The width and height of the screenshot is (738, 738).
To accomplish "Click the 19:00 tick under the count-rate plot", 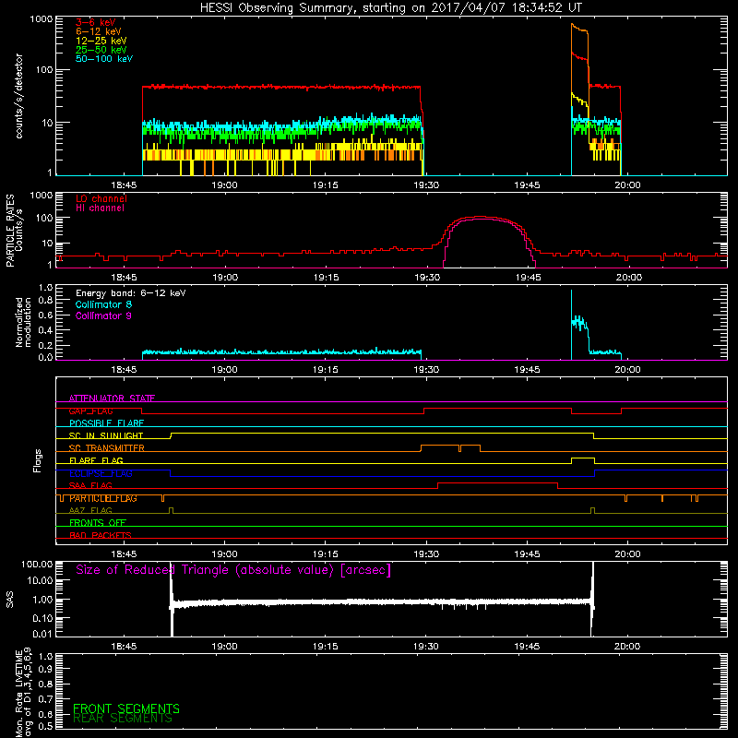I will coord(224,185).
